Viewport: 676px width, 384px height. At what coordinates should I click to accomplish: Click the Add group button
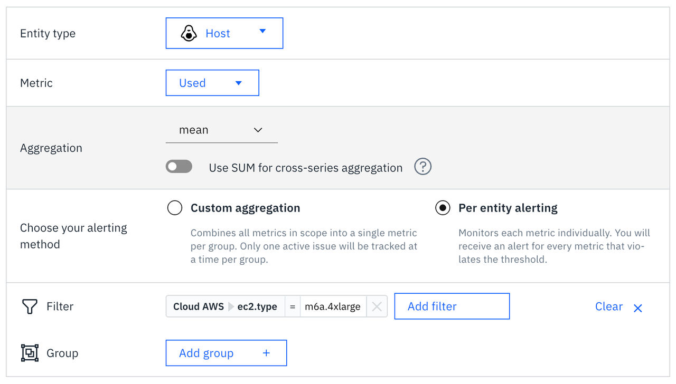226,353
